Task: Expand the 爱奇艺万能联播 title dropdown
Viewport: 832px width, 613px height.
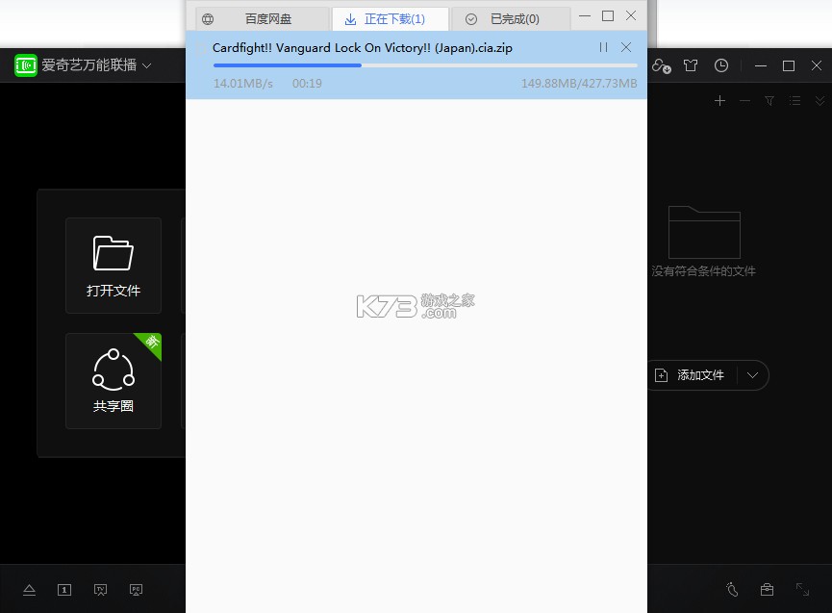Action: point(146,65)
